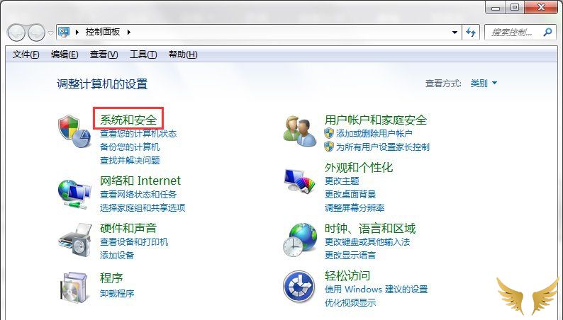The width and height of the screenshot is (563, 320).
Task: Click the search magnifier icon
Action: coord(547,33)
